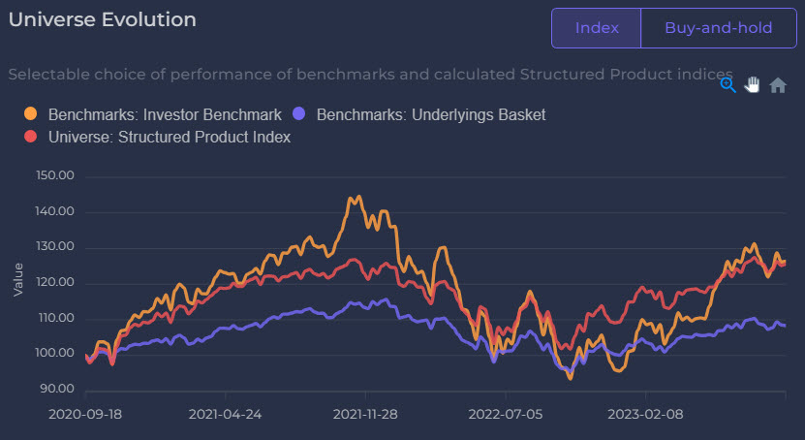Viewport: 805px width, 440px height.
Task: Select the pan hand tool
Action: [753, 85]
